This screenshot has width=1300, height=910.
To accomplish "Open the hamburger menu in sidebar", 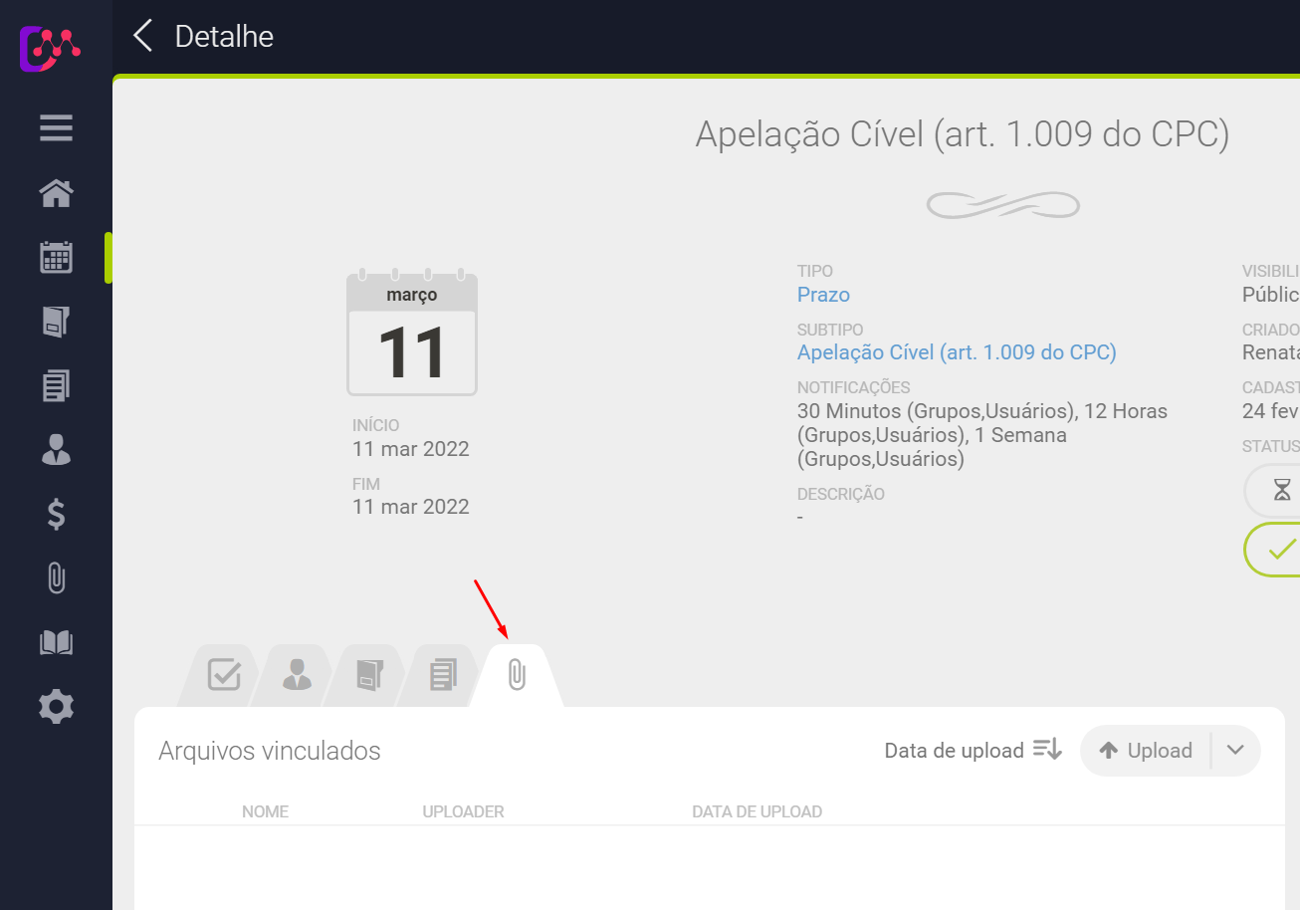I will 56,128.
